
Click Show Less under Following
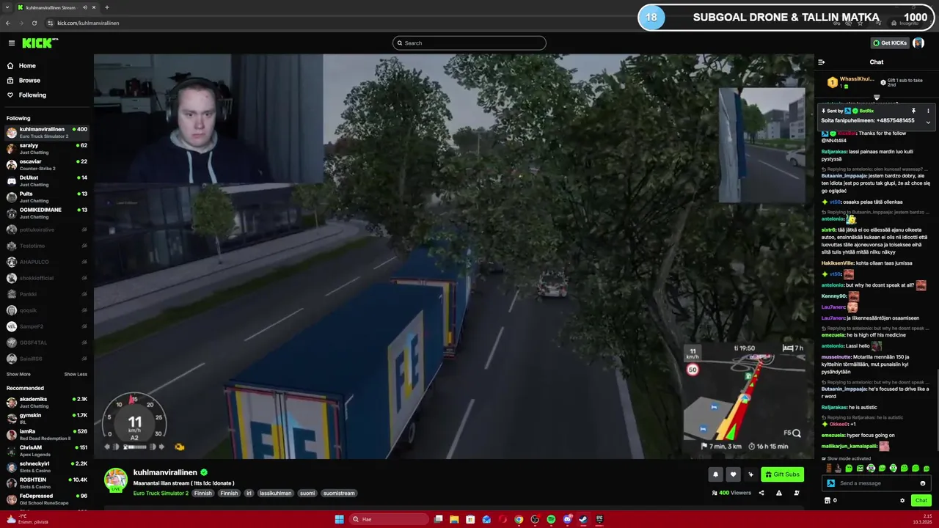click(76, 374)
